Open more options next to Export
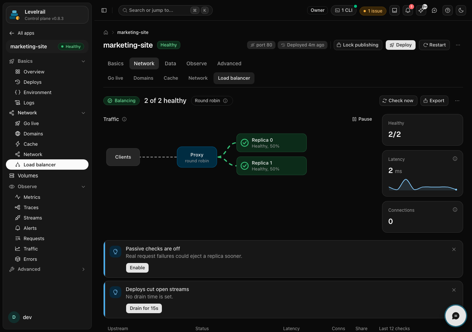 point(457,101)
